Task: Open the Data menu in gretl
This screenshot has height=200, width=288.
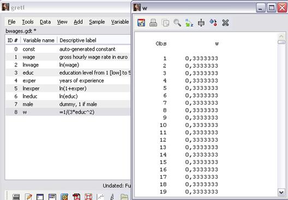Action: (45, 22)
